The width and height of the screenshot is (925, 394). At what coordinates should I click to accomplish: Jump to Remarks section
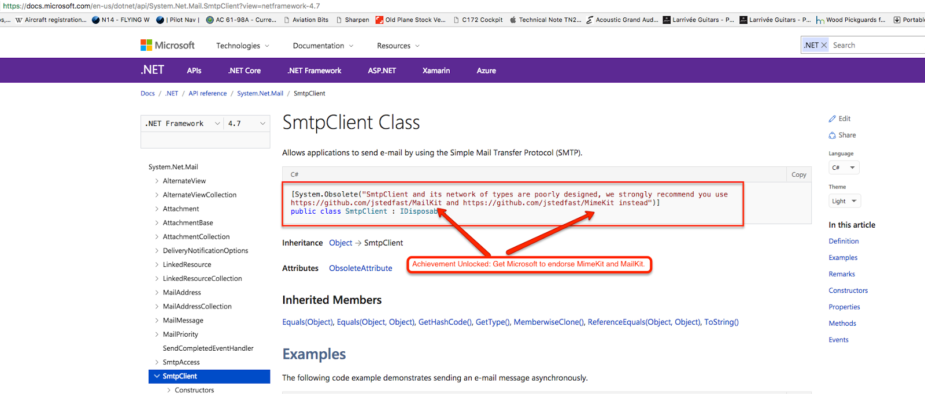point(842,274)
